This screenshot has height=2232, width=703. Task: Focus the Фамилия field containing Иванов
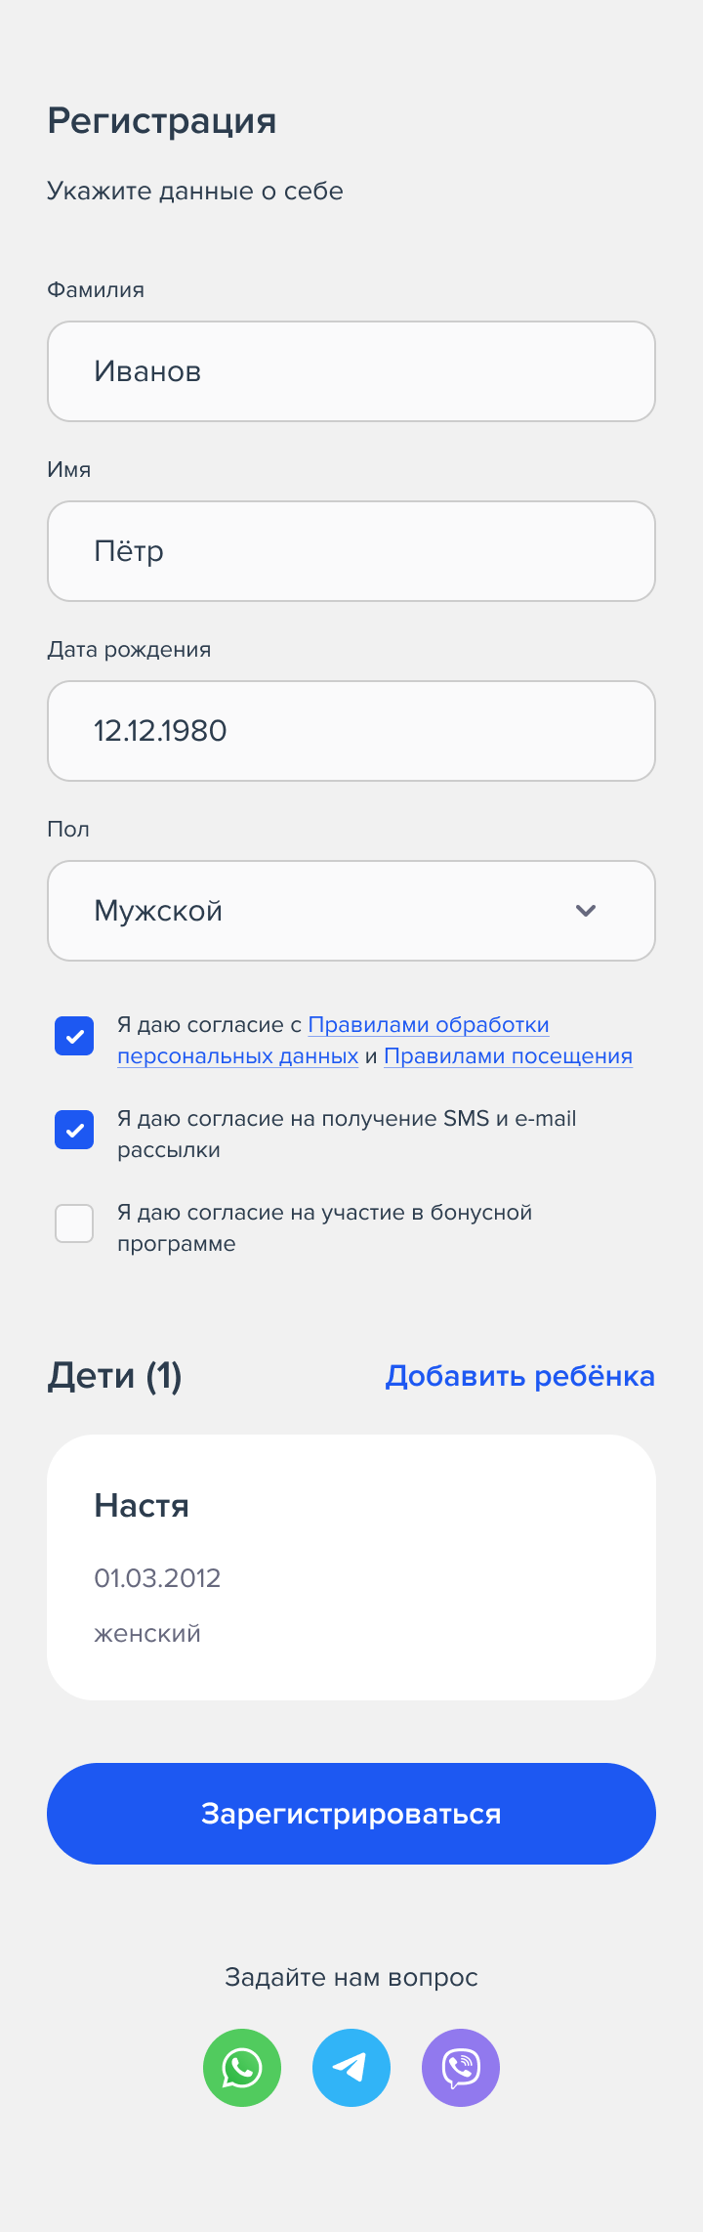pos(351,371)
